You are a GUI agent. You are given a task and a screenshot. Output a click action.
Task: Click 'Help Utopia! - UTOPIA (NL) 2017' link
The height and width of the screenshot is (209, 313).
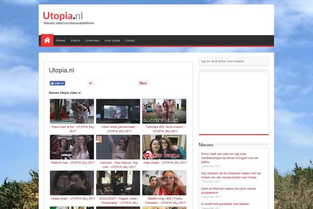click(165, 163)
